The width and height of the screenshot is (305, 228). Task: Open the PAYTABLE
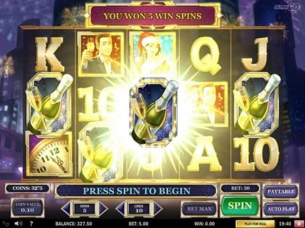tap(281, 192)
